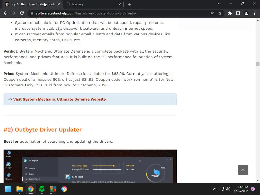Click the CPU load label in screenshot

coord(77,177)
